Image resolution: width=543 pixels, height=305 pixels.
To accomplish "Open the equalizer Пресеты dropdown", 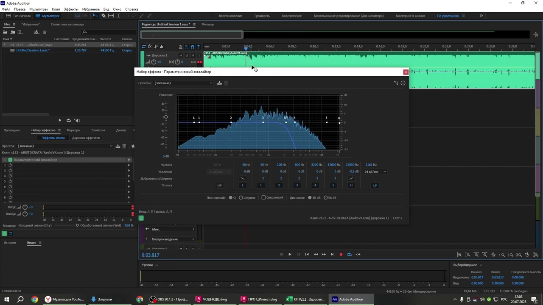I will coord(183,83).
